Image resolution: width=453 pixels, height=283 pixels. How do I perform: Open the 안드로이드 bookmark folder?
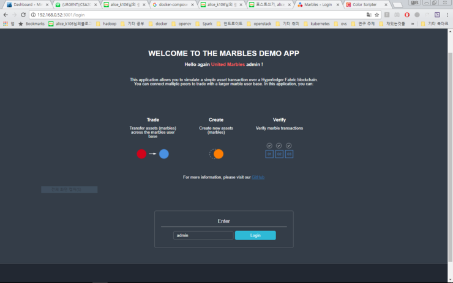tap(230, 24)
